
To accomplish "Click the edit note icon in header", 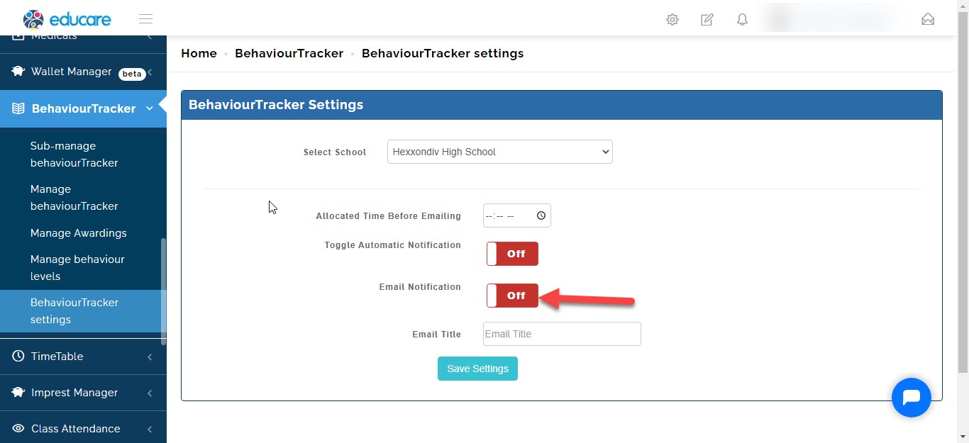I will (x=707, y=20).
